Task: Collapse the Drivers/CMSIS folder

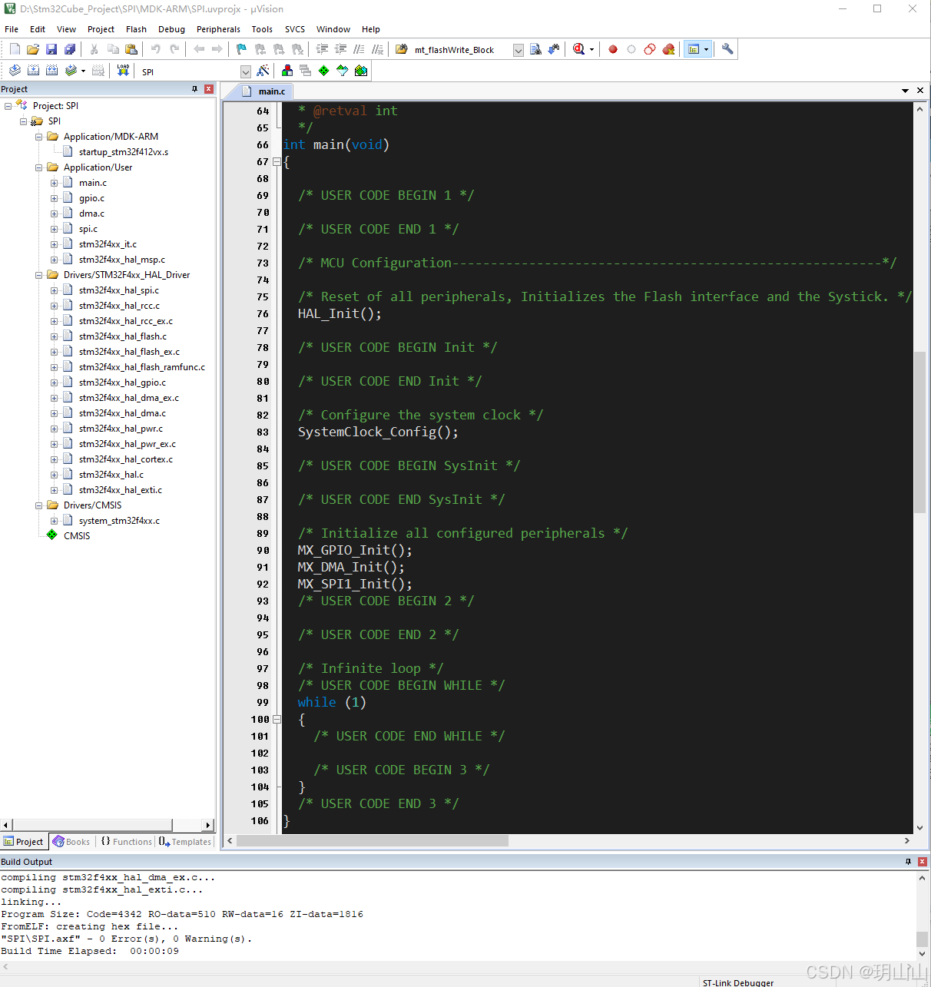Action: [39, 505]
